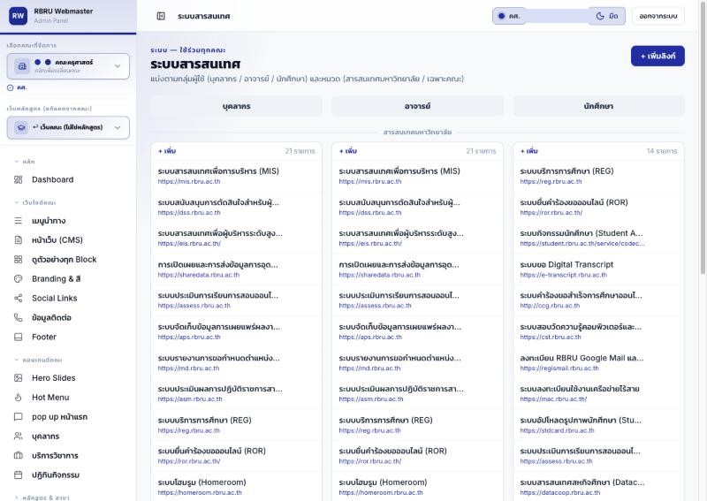Open http://ccg.rbru.ac.th link
The width and height of the screenshot is (707, 501).
coord(550,306)
